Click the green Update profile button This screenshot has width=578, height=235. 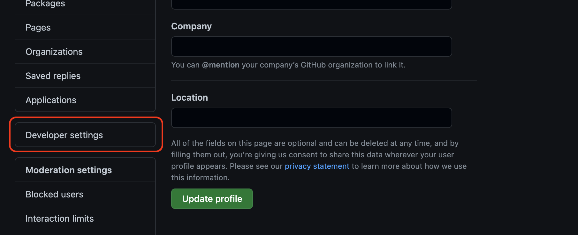click(x=212, y=199)
